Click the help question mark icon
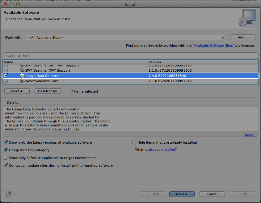 [x=9, y=194]
